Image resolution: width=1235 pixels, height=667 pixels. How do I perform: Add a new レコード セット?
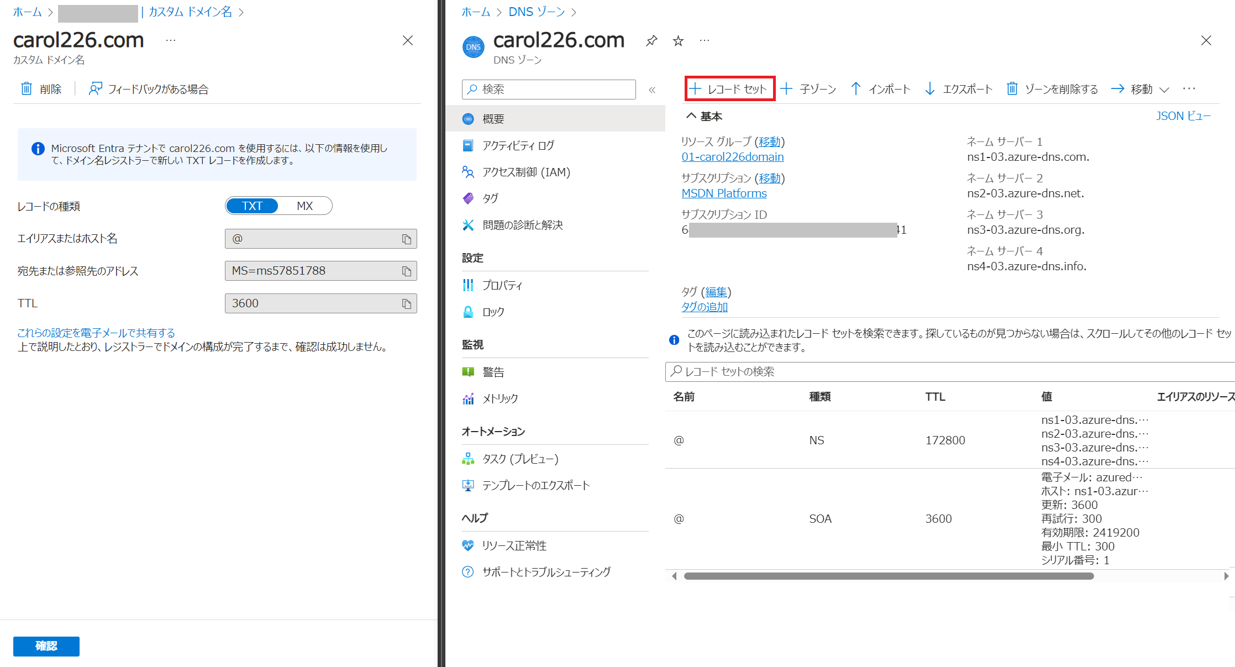(x=729, y=89)
